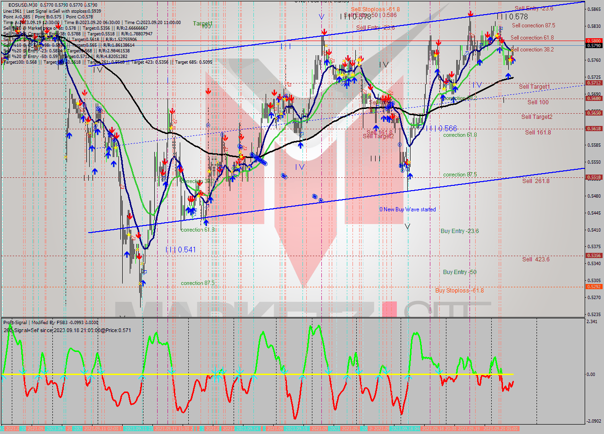Click the 0.00 indicator scale value
604x434 pixels.
591,375
